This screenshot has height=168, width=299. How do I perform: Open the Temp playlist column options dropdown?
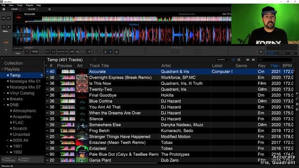(94, 60)
